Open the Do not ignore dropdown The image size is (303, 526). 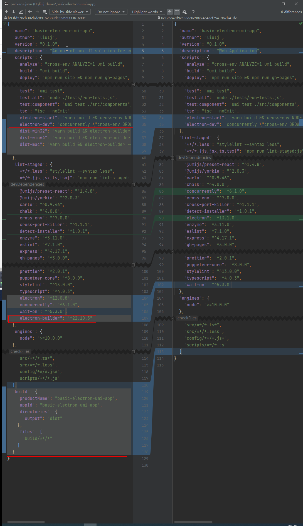point(111,12)
